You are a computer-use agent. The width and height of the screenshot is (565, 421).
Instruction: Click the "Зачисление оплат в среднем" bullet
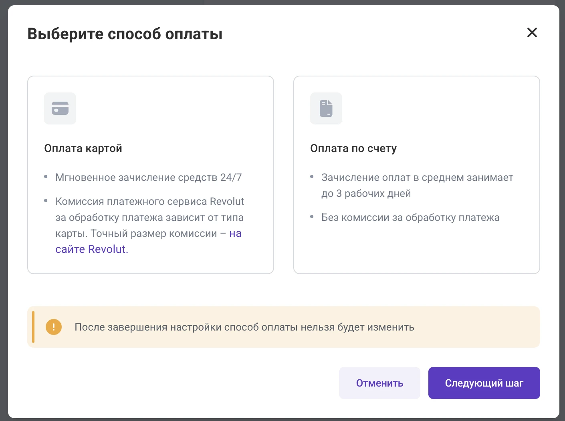[x=417, y=185]
